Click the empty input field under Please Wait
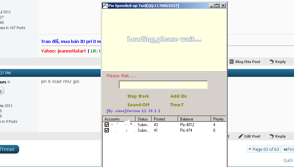294x167 pixels. (x=163, y=84)
